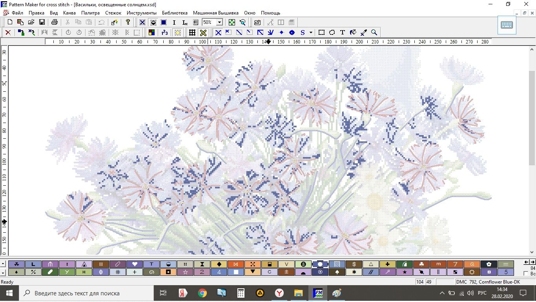Click the Save file button

point(42,22)
